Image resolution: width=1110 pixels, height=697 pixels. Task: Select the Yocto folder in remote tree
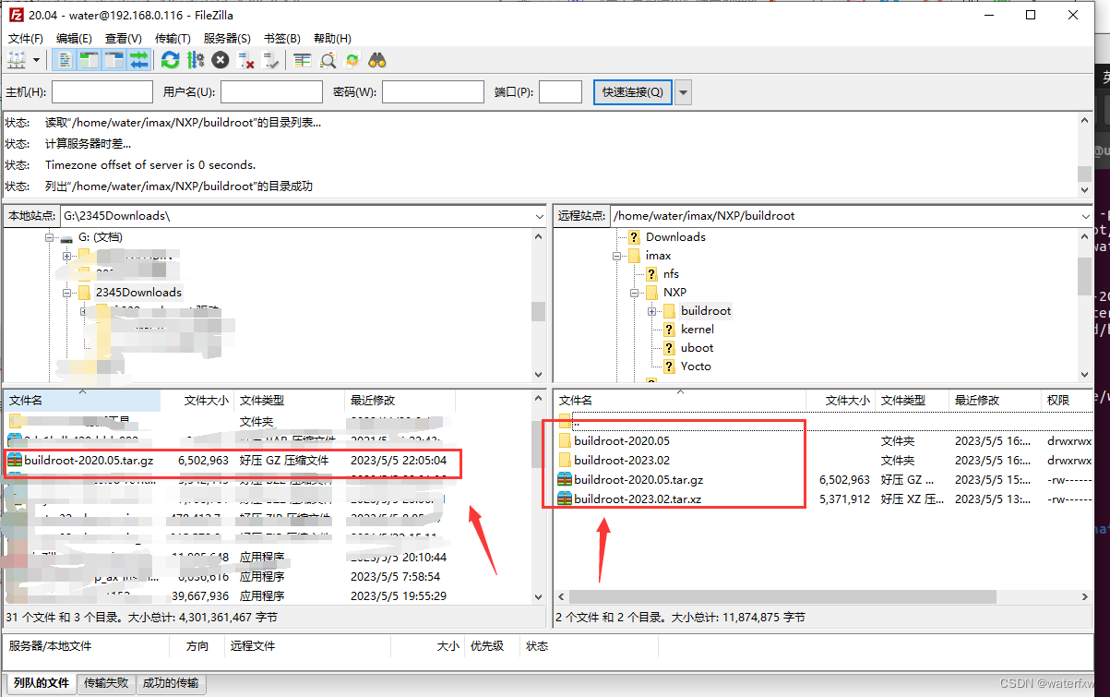(696, 366)
